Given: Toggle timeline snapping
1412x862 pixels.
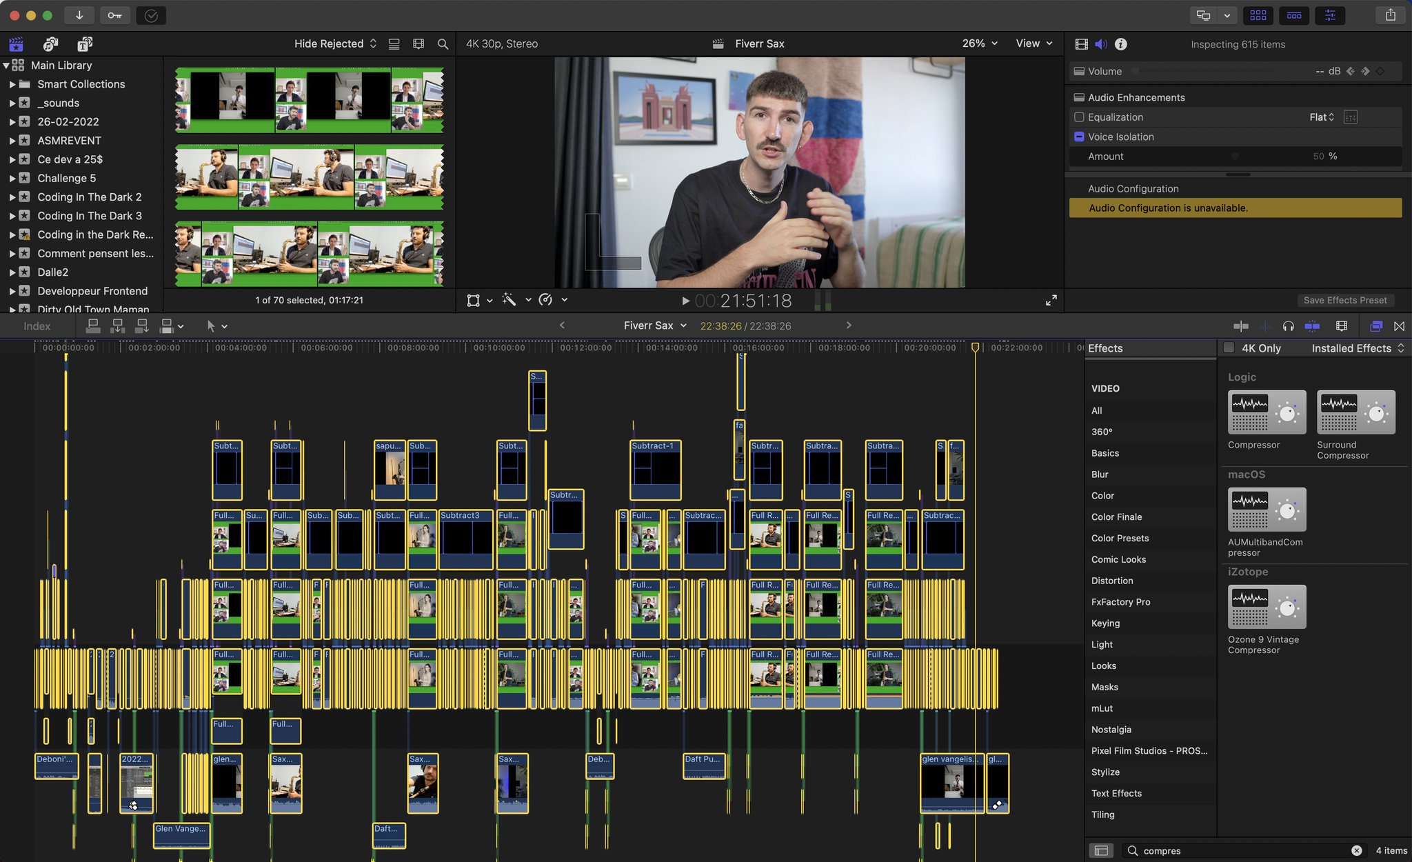Looking at the screenshot, I should (1312, 325).
